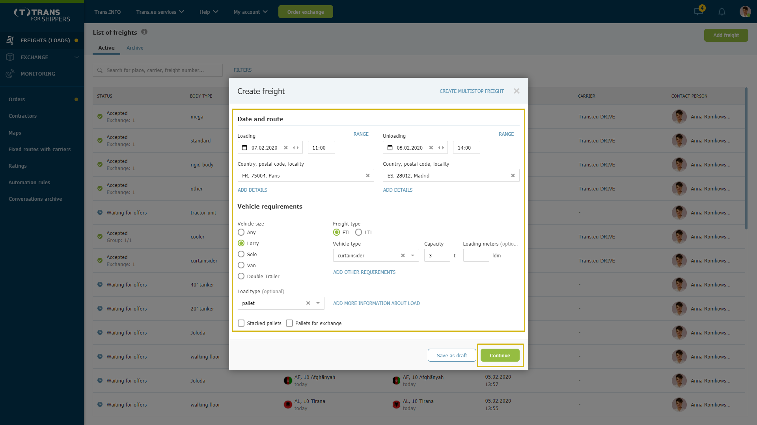The image size is (757, 425).
Task: Select the Van vehicle size
Action: [241, 265]
